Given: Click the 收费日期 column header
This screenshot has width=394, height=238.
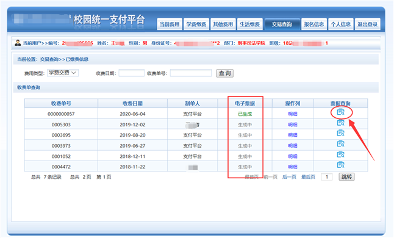Looking at the screenshot, I should coord(132,103).
